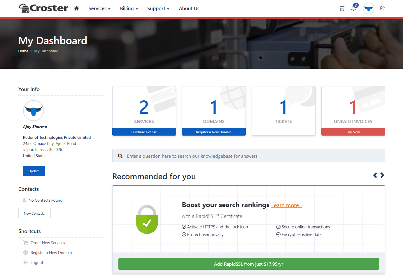Click the Croster logo
The width and height of the screenshot is (403, 277).
43,8
